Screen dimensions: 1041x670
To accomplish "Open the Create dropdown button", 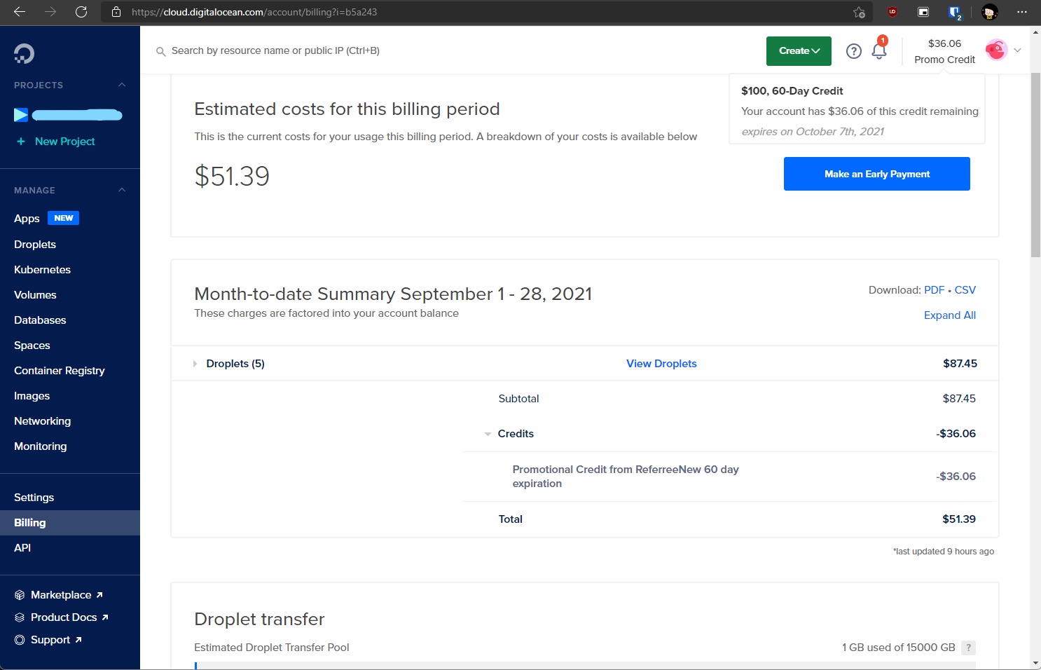I will [x=799, y=51].
